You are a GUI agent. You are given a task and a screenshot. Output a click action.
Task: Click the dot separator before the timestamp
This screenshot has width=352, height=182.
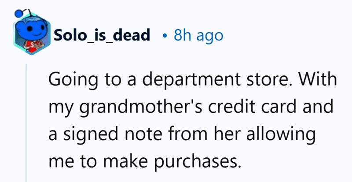[x=165, y=36]
